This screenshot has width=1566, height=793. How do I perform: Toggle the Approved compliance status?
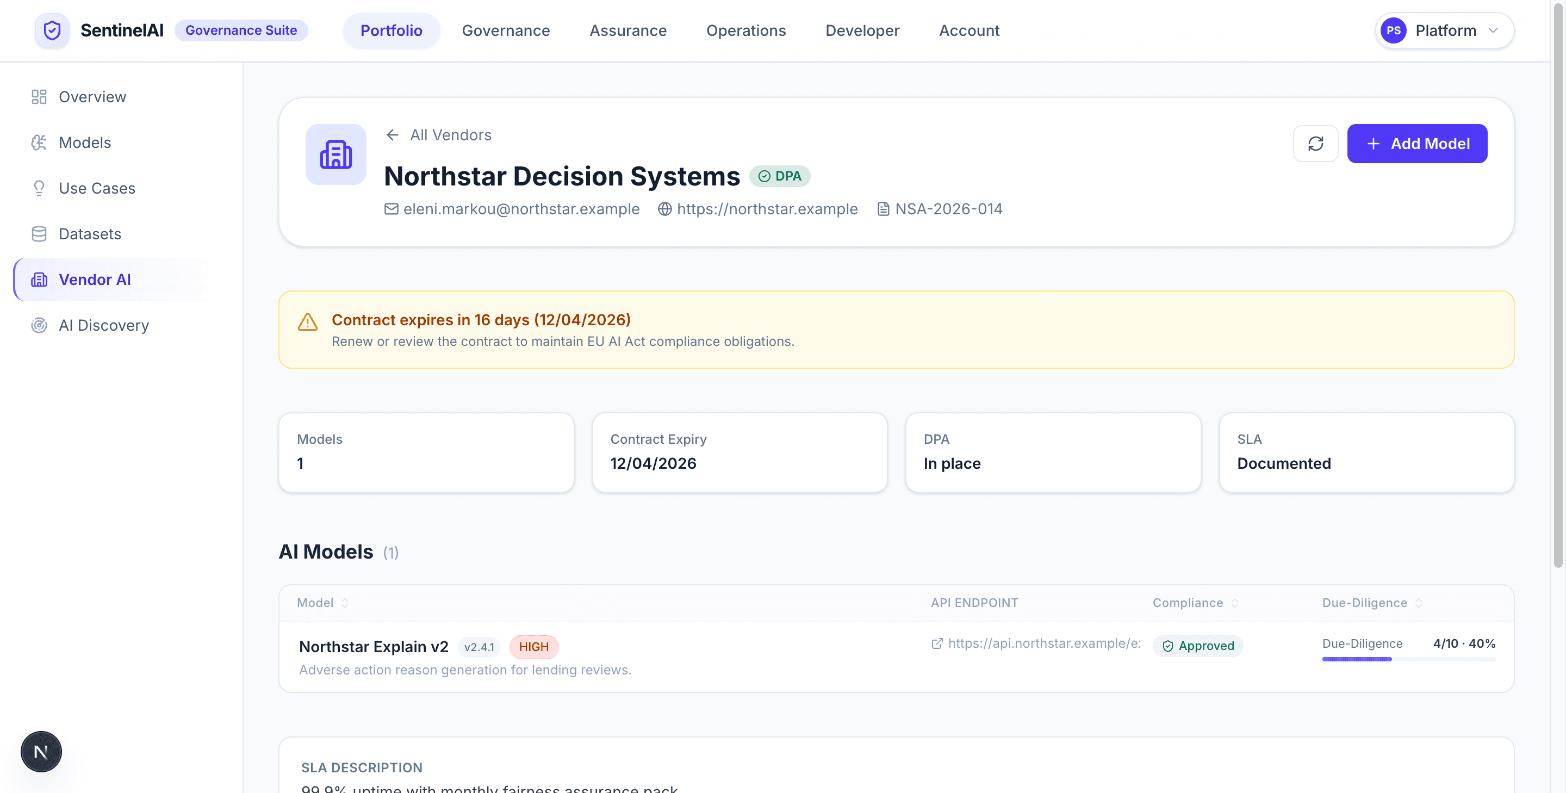point(1197,645)
